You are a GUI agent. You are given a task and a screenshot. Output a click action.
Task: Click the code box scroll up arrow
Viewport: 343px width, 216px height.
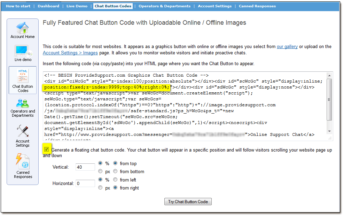pos(329,76)
